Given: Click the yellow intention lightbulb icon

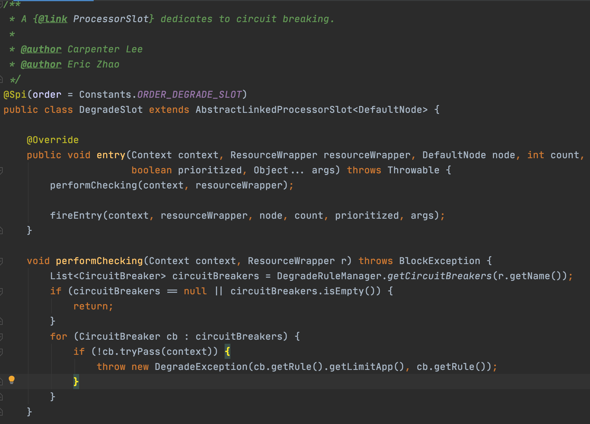Looking at the screenshot, I should 12,380.
